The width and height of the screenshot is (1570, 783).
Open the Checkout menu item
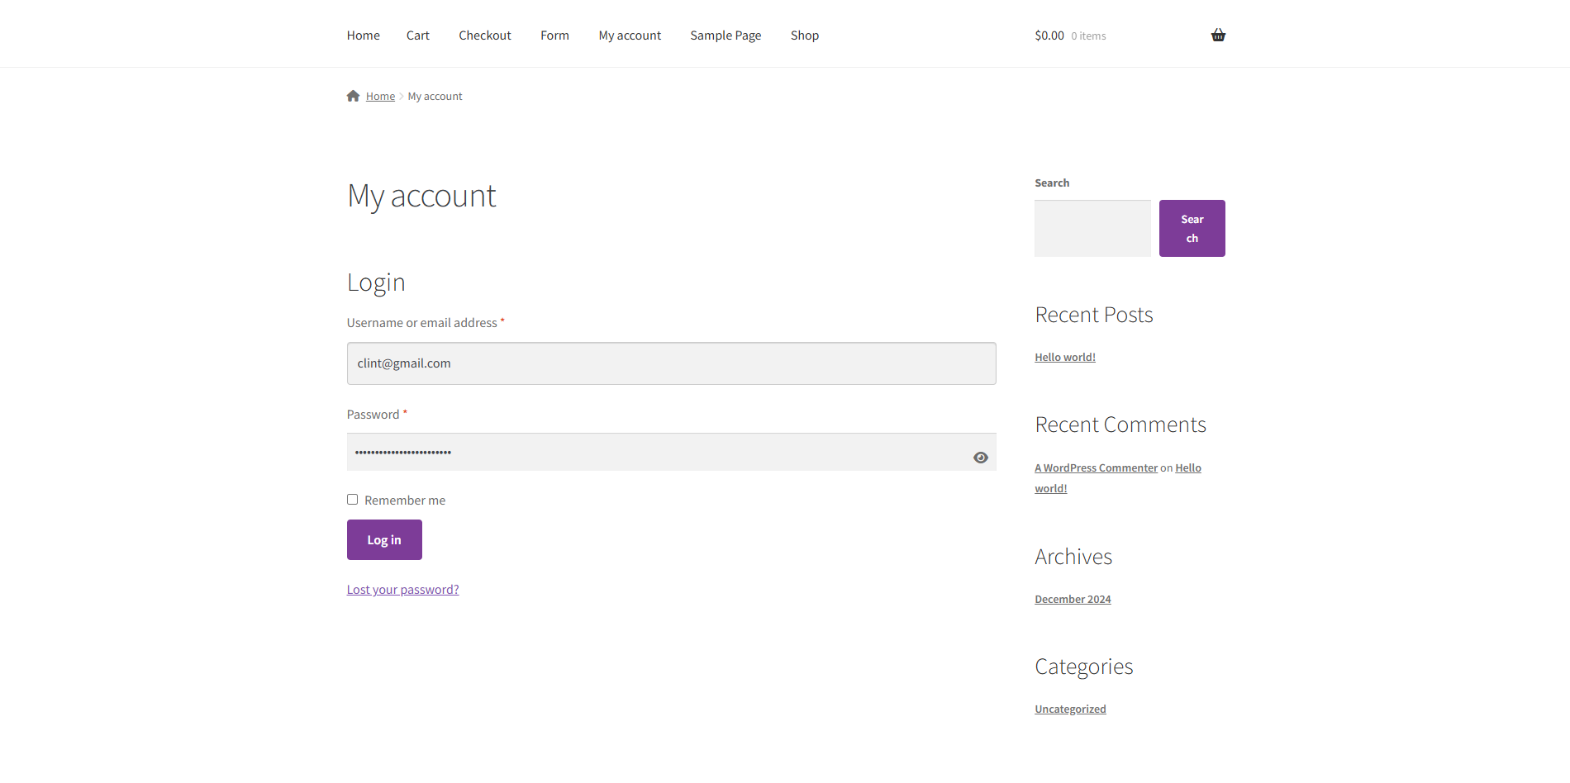[485, 36]
